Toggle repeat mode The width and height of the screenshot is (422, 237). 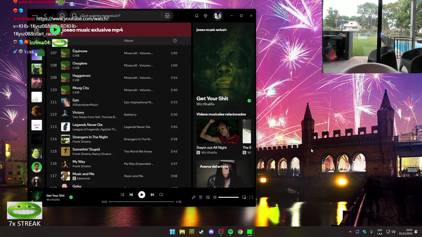(x=161, y=195)
